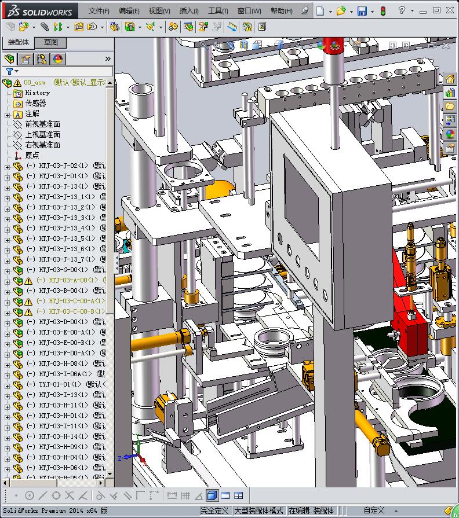Click the Rebuild traffic light icon

pos(383,11)
